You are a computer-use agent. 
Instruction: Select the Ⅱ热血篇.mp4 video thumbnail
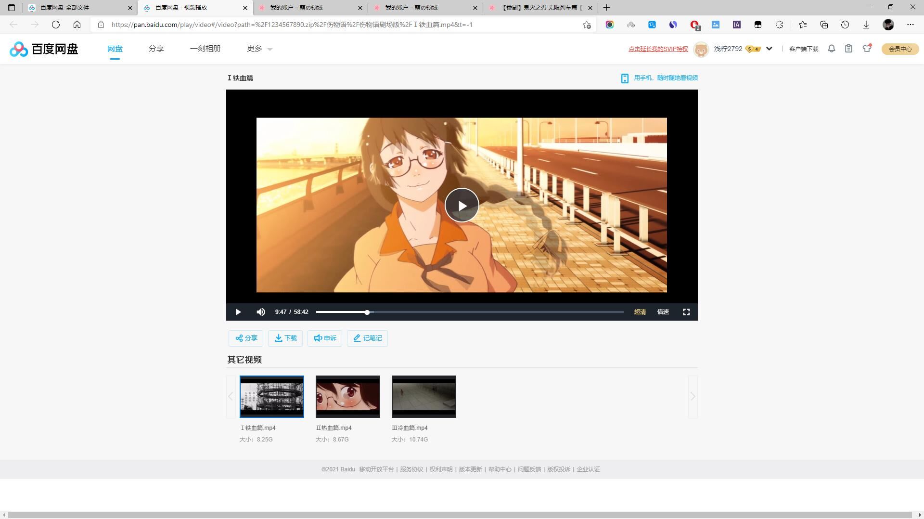347,396
